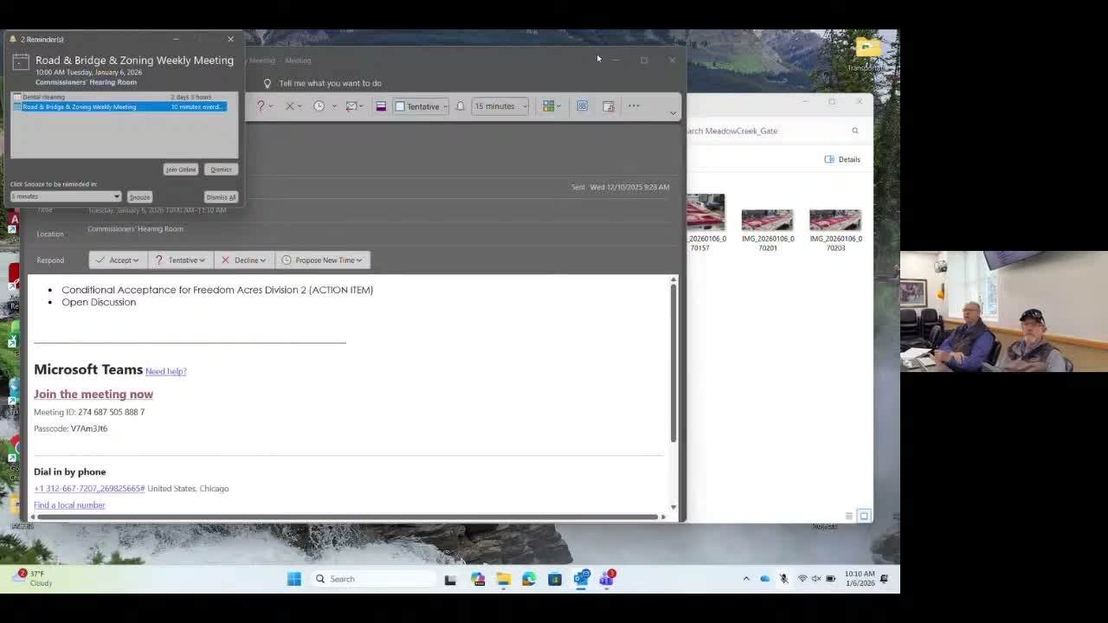1108x623 pixels.
Task: Click the horizontal scrollbar of the message body
Action: 347,517
